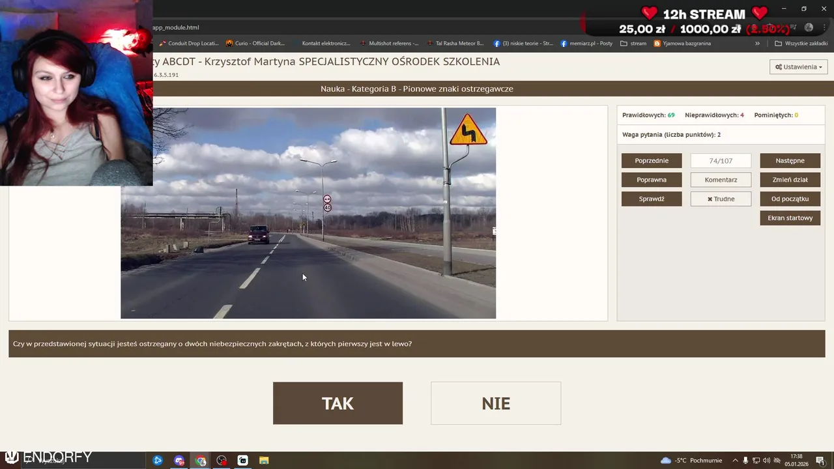Go to previous question with Poprzednie
Image resolution: width=834 pixels, height=469 pixels.
coord(652,160)
